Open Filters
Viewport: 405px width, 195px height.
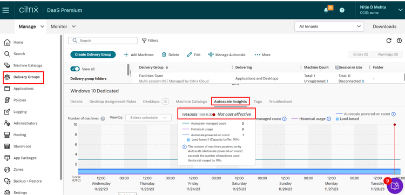click(150, 41)
